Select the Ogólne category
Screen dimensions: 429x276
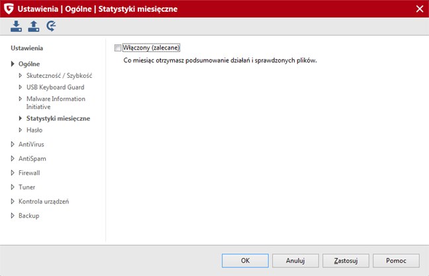click(29, 64)
